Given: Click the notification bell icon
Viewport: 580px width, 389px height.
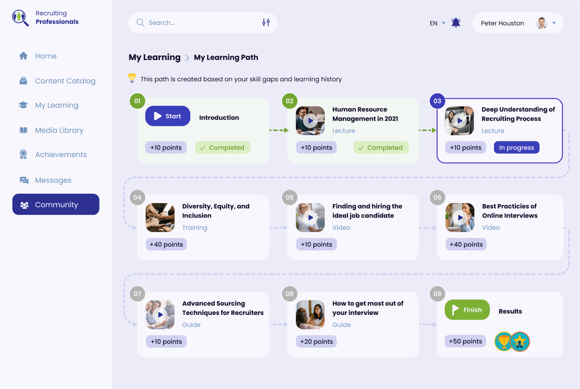Looking at the screenshot, I should tap(456, 23).
